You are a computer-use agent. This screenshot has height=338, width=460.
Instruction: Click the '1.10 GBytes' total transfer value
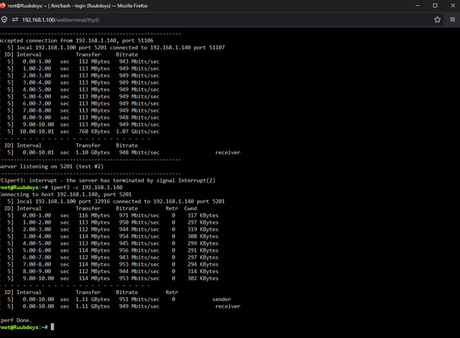(x=93, y=152)
